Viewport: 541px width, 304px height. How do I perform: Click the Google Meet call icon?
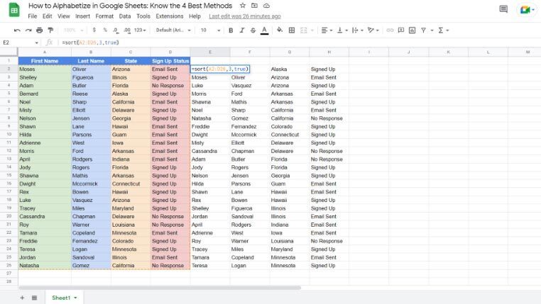pos(528,10)
